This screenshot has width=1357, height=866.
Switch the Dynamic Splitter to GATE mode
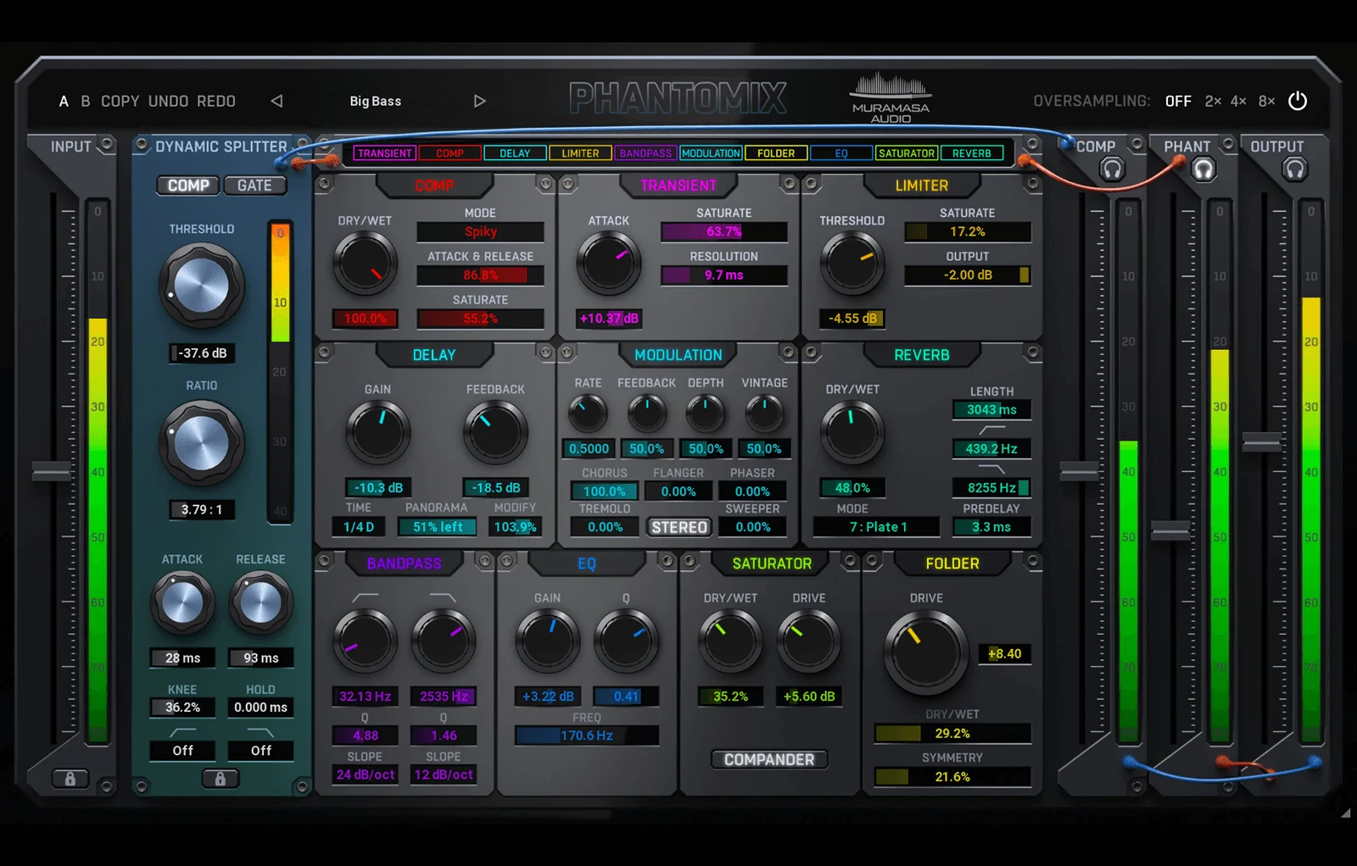[255, 185]
